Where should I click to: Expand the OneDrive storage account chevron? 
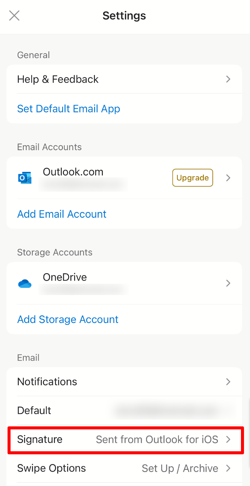click(228, 283)
